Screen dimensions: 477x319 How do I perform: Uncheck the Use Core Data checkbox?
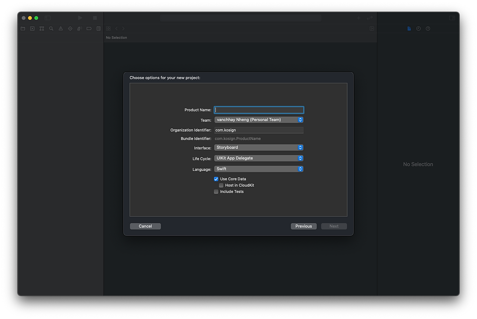(216, 179)
